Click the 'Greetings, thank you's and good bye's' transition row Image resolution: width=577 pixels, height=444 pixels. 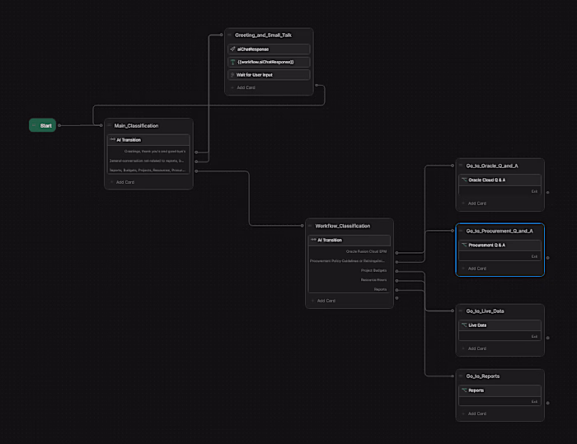pos(148,152)
